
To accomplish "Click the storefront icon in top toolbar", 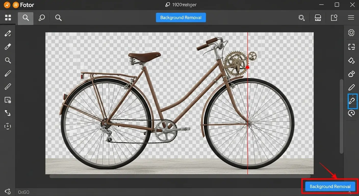I will pos(318,18).
